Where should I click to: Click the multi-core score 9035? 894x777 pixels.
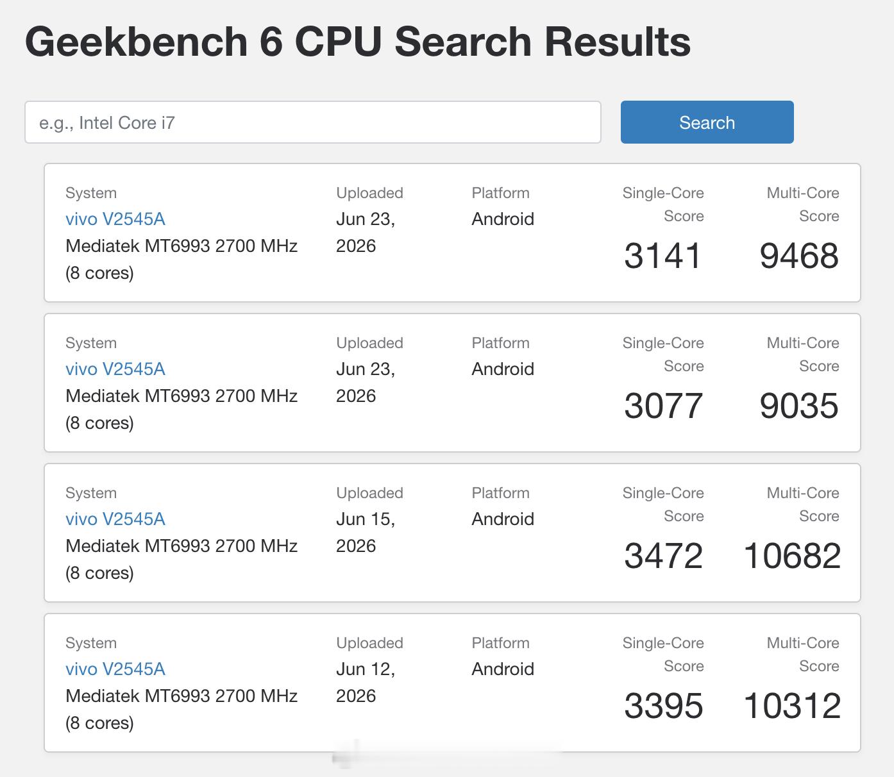(799, 406)
